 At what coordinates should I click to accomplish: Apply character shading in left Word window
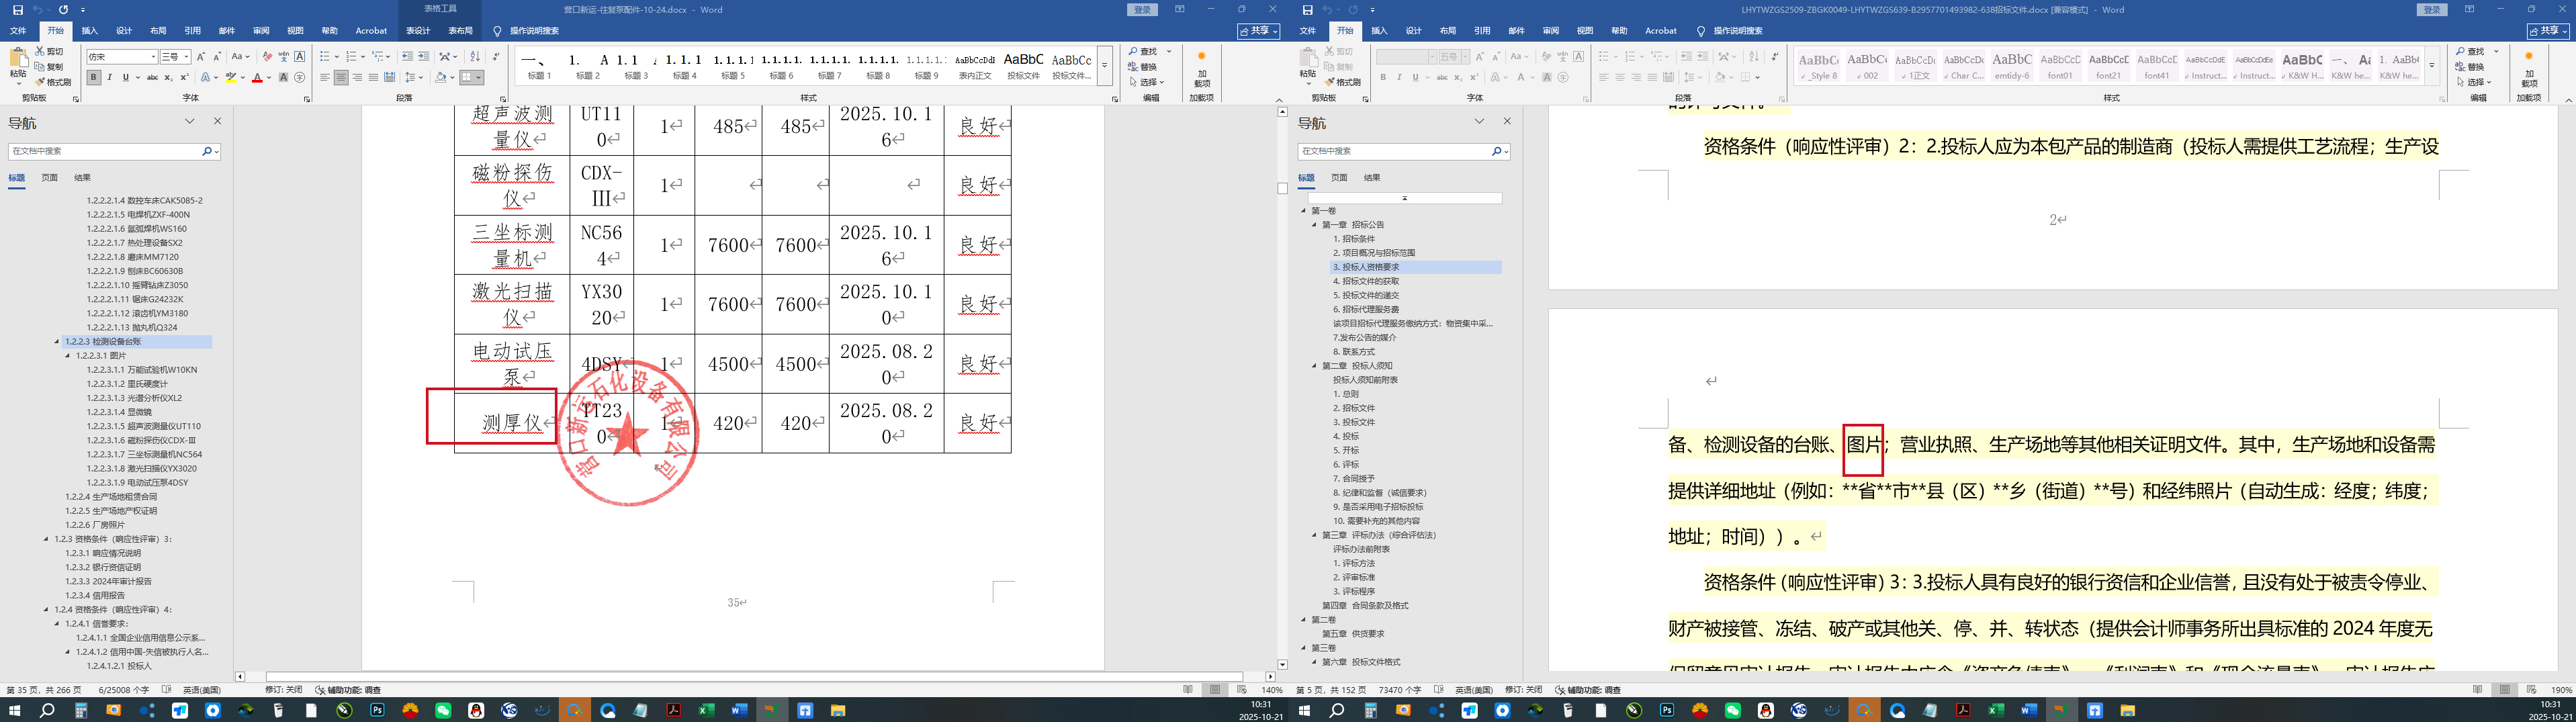(x=283, y=77)
